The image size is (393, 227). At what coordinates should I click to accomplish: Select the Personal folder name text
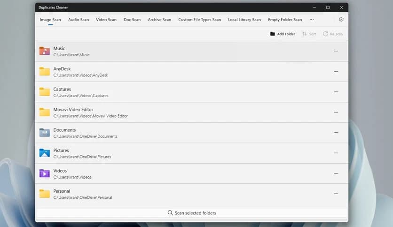click(x=62, y=191)
